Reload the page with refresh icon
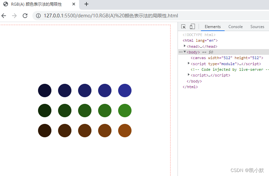269x176 pixels. [x=25, y=16]
